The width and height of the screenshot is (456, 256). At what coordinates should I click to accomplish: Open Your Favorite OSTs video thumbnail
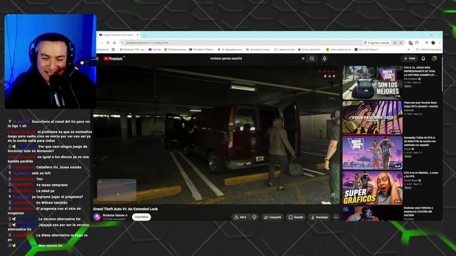coord(372,118)
